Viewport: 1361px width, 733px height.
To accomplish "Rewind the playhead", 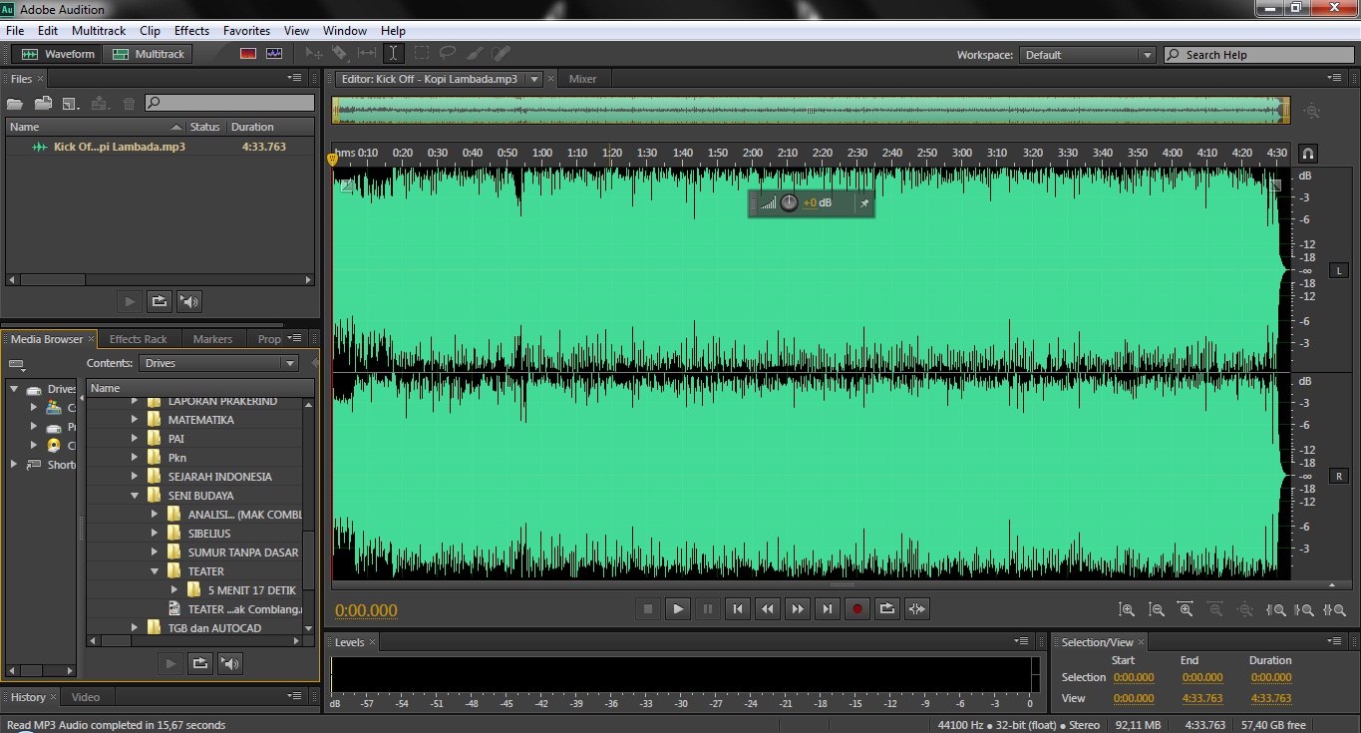I will [768, 608].
